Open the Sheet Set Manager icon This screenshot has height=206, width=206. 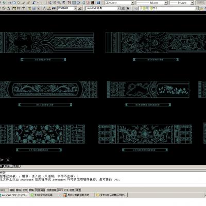pyautogui.click(x=83, y=3)
